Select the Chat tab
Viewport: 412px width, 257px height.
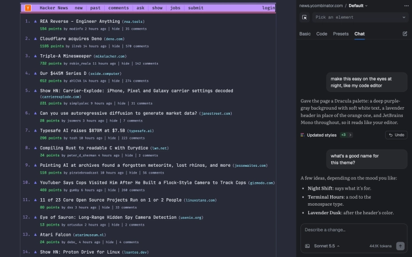point(359,34)
